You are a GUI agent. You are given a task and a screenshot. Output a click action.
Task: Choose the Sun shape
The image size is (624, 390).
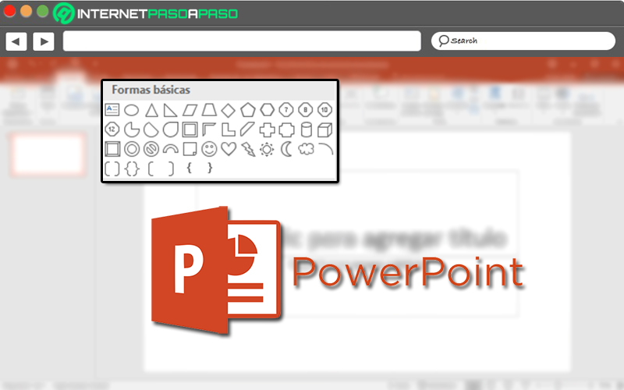click(267, 150)
